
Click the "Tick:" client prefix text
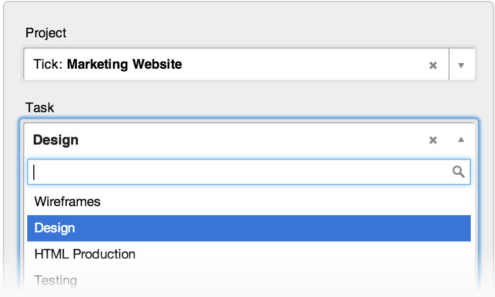[x=48, y=65]
